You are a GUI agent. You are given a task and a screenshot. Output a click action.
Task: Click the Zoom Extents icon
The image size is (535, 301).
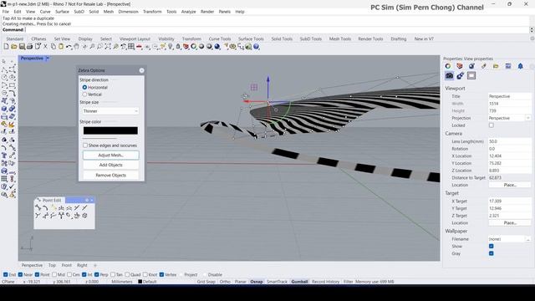(108, 47)
